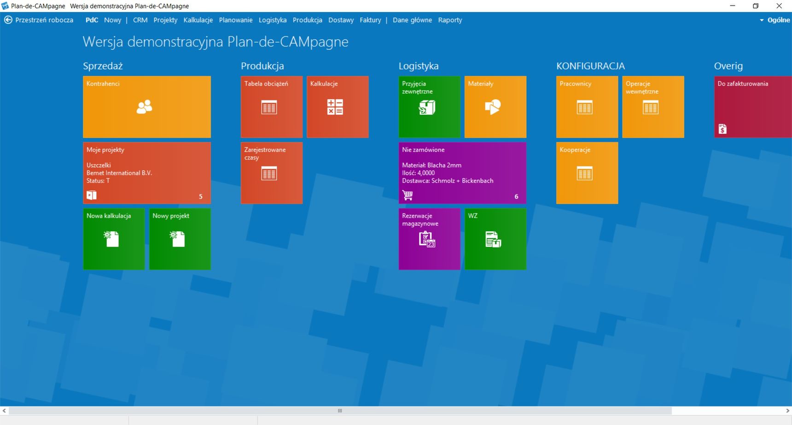Click the Do zafakturowania invoice icon
This screenshot has width=792, height=425.
[x=722, y=129]
